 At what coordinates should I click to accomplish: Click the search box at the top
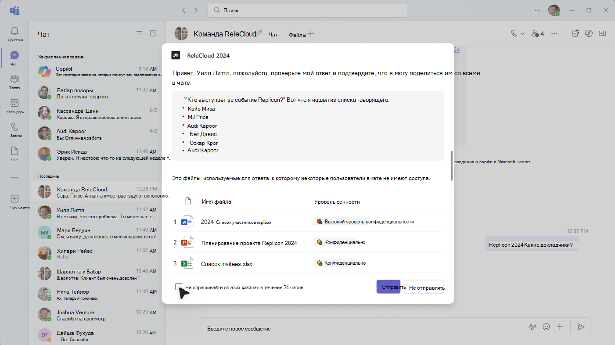tap(308, 10)
